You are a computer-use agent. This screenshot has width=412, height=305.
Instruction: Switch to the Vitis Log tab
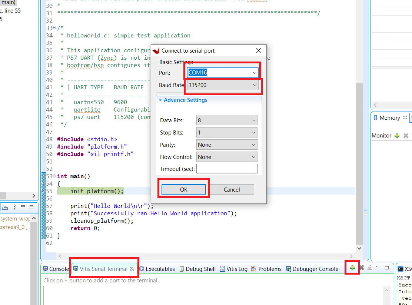[x=234, y=269]
